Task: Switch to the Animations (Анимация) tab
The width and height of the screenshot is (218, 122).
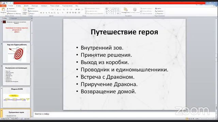Action: [x=44, y=6]
